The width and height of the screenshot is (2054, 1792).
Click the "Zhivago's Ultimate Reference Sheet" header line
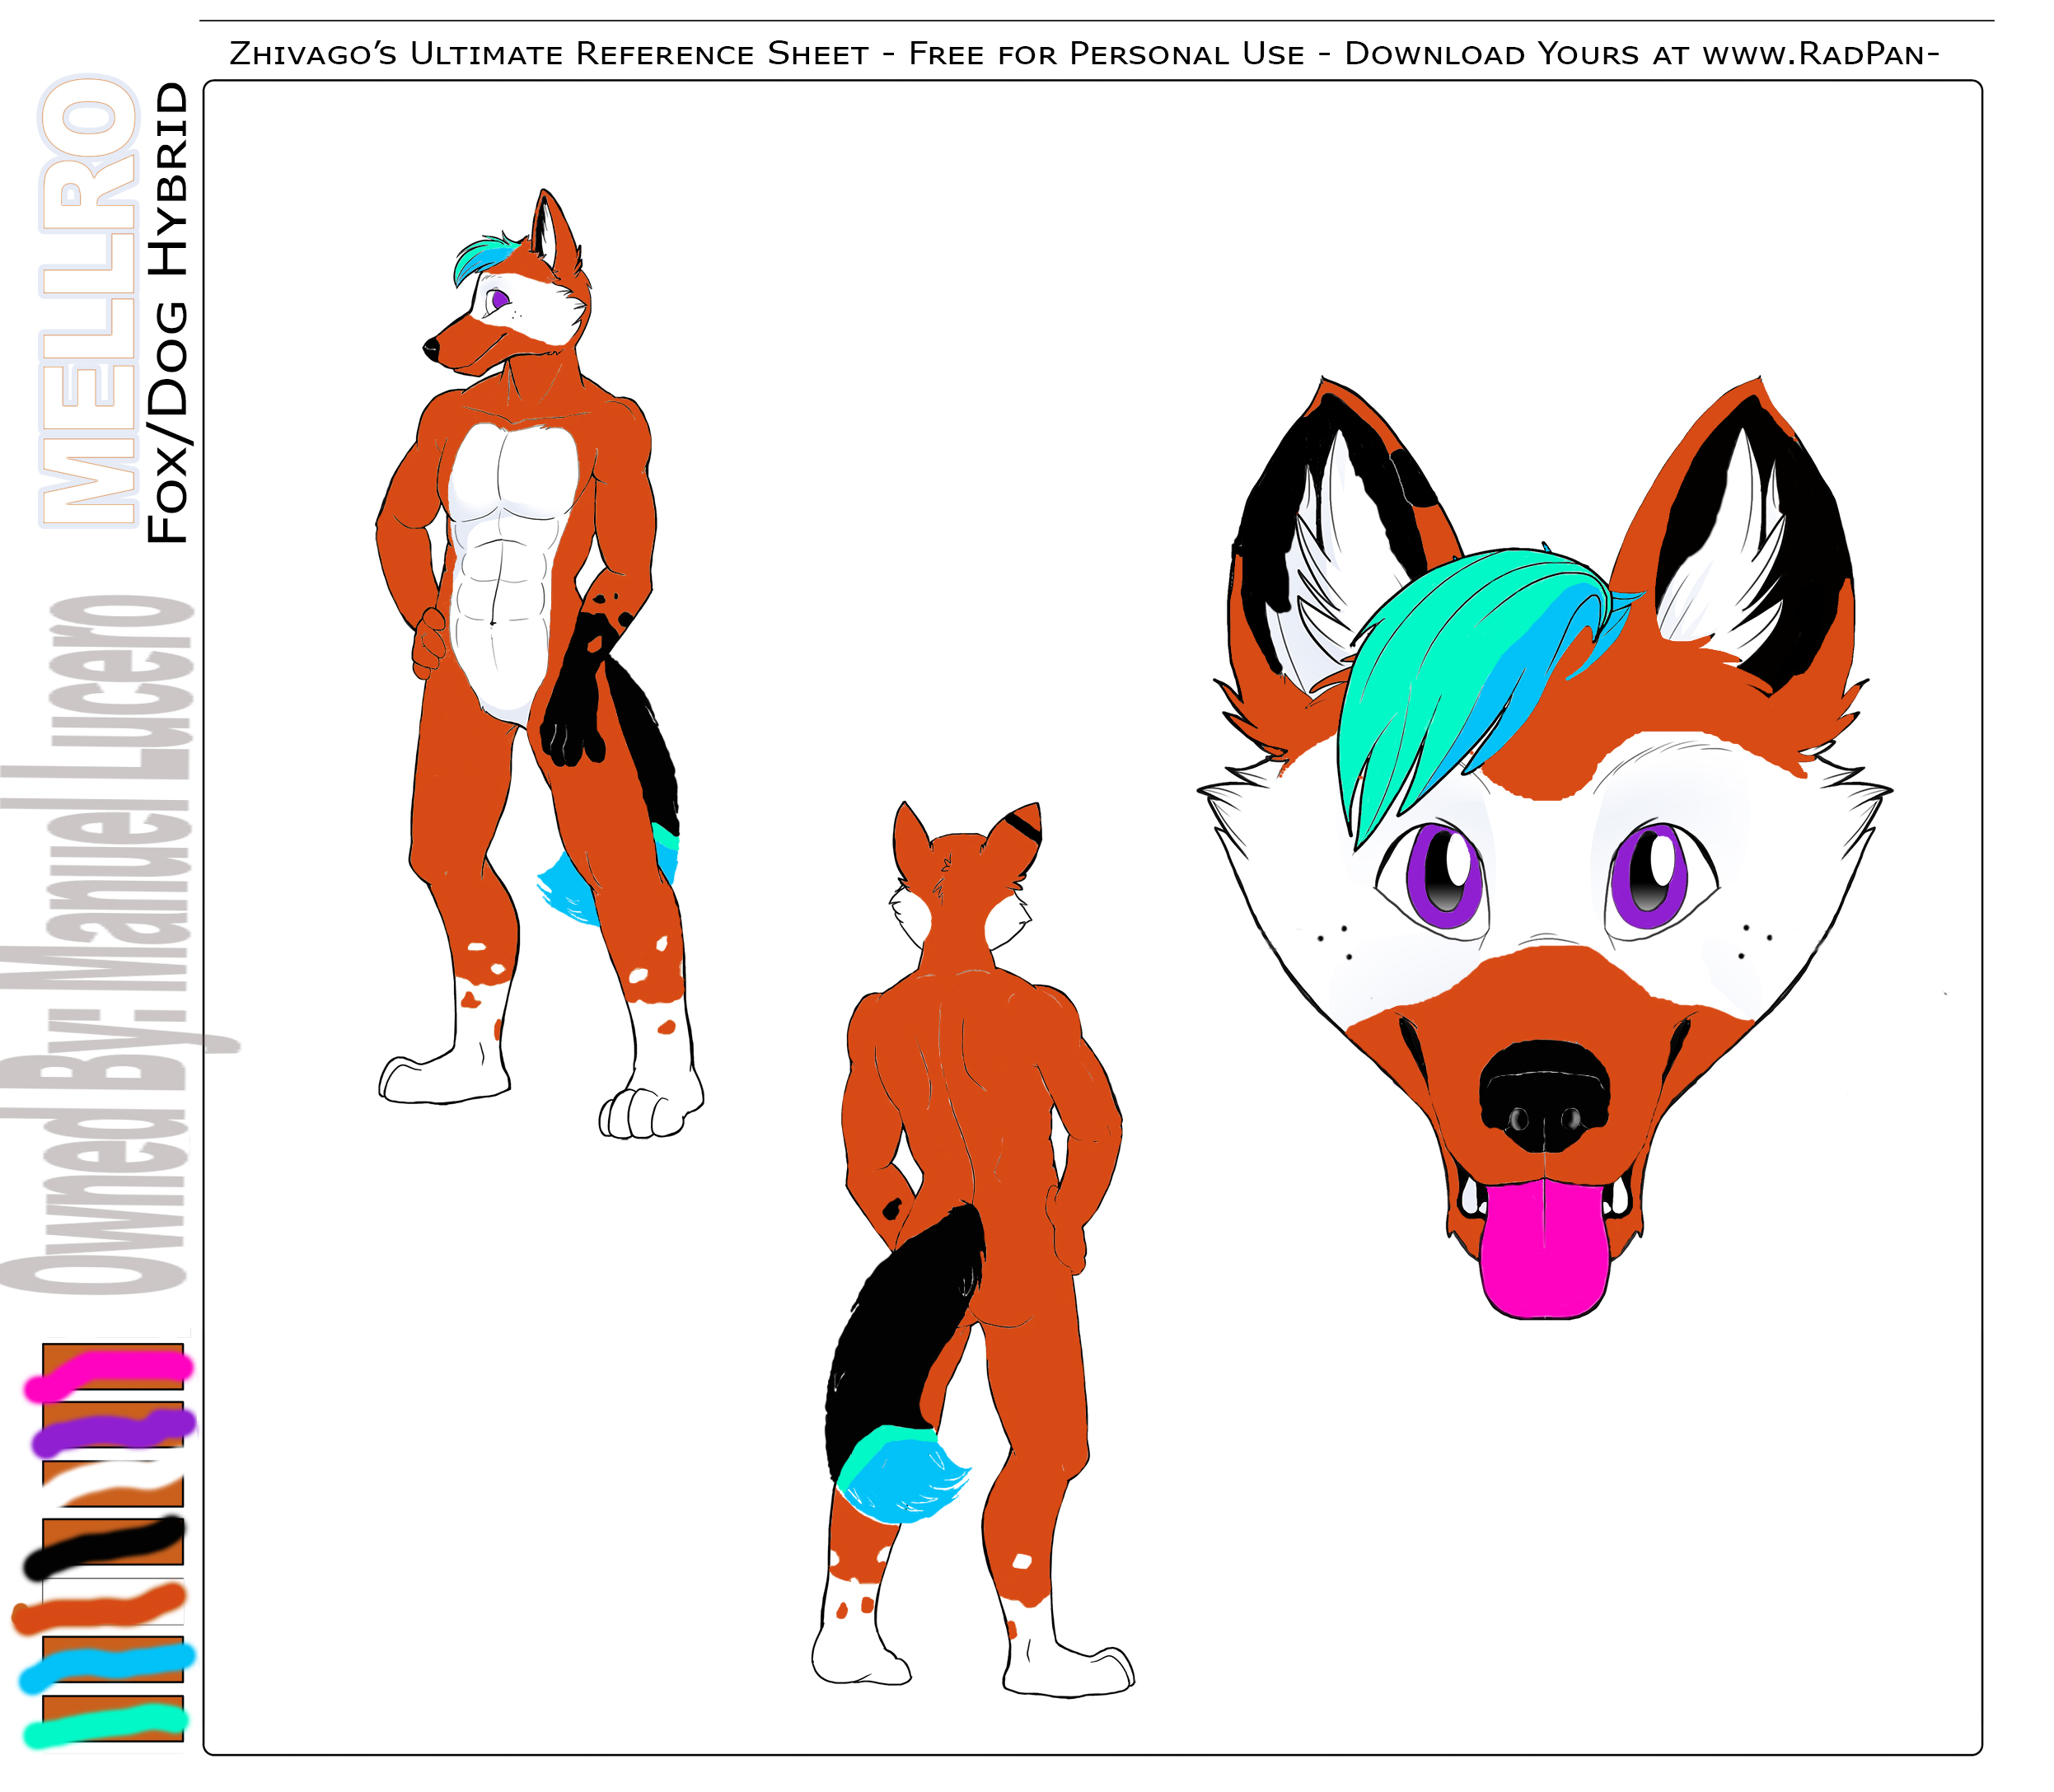coord(1084,53)
